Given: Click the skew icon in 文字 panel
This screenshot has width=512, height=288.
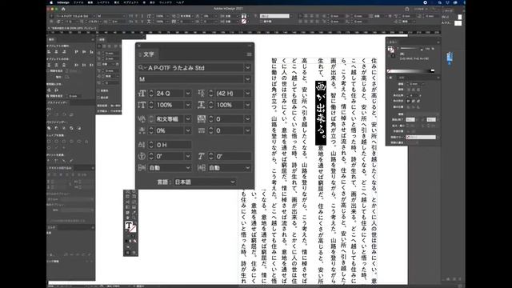Looking at the screenshot, I should tap(202, 157).
